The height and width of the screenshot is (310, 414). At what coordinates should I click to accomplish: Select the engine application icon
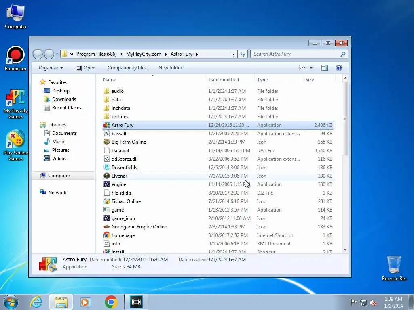(x=107, y=184)
